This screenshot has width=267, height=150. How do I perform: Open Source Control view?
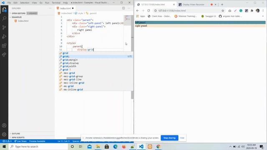tap(4, 27)
